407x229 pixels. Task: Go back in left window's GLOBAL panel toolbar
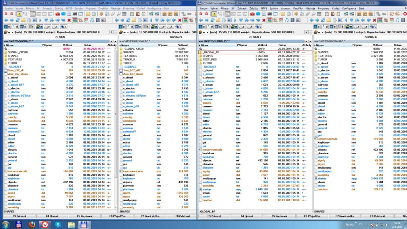(6, 20)
